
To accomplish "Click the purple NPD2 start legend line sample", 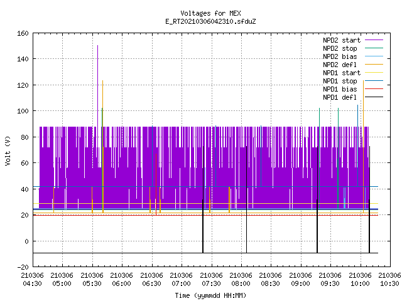I will [374, 40].
